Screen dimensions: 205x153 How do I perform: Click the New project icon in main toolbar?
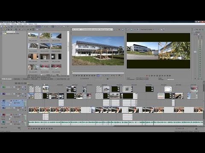(1, 26)
